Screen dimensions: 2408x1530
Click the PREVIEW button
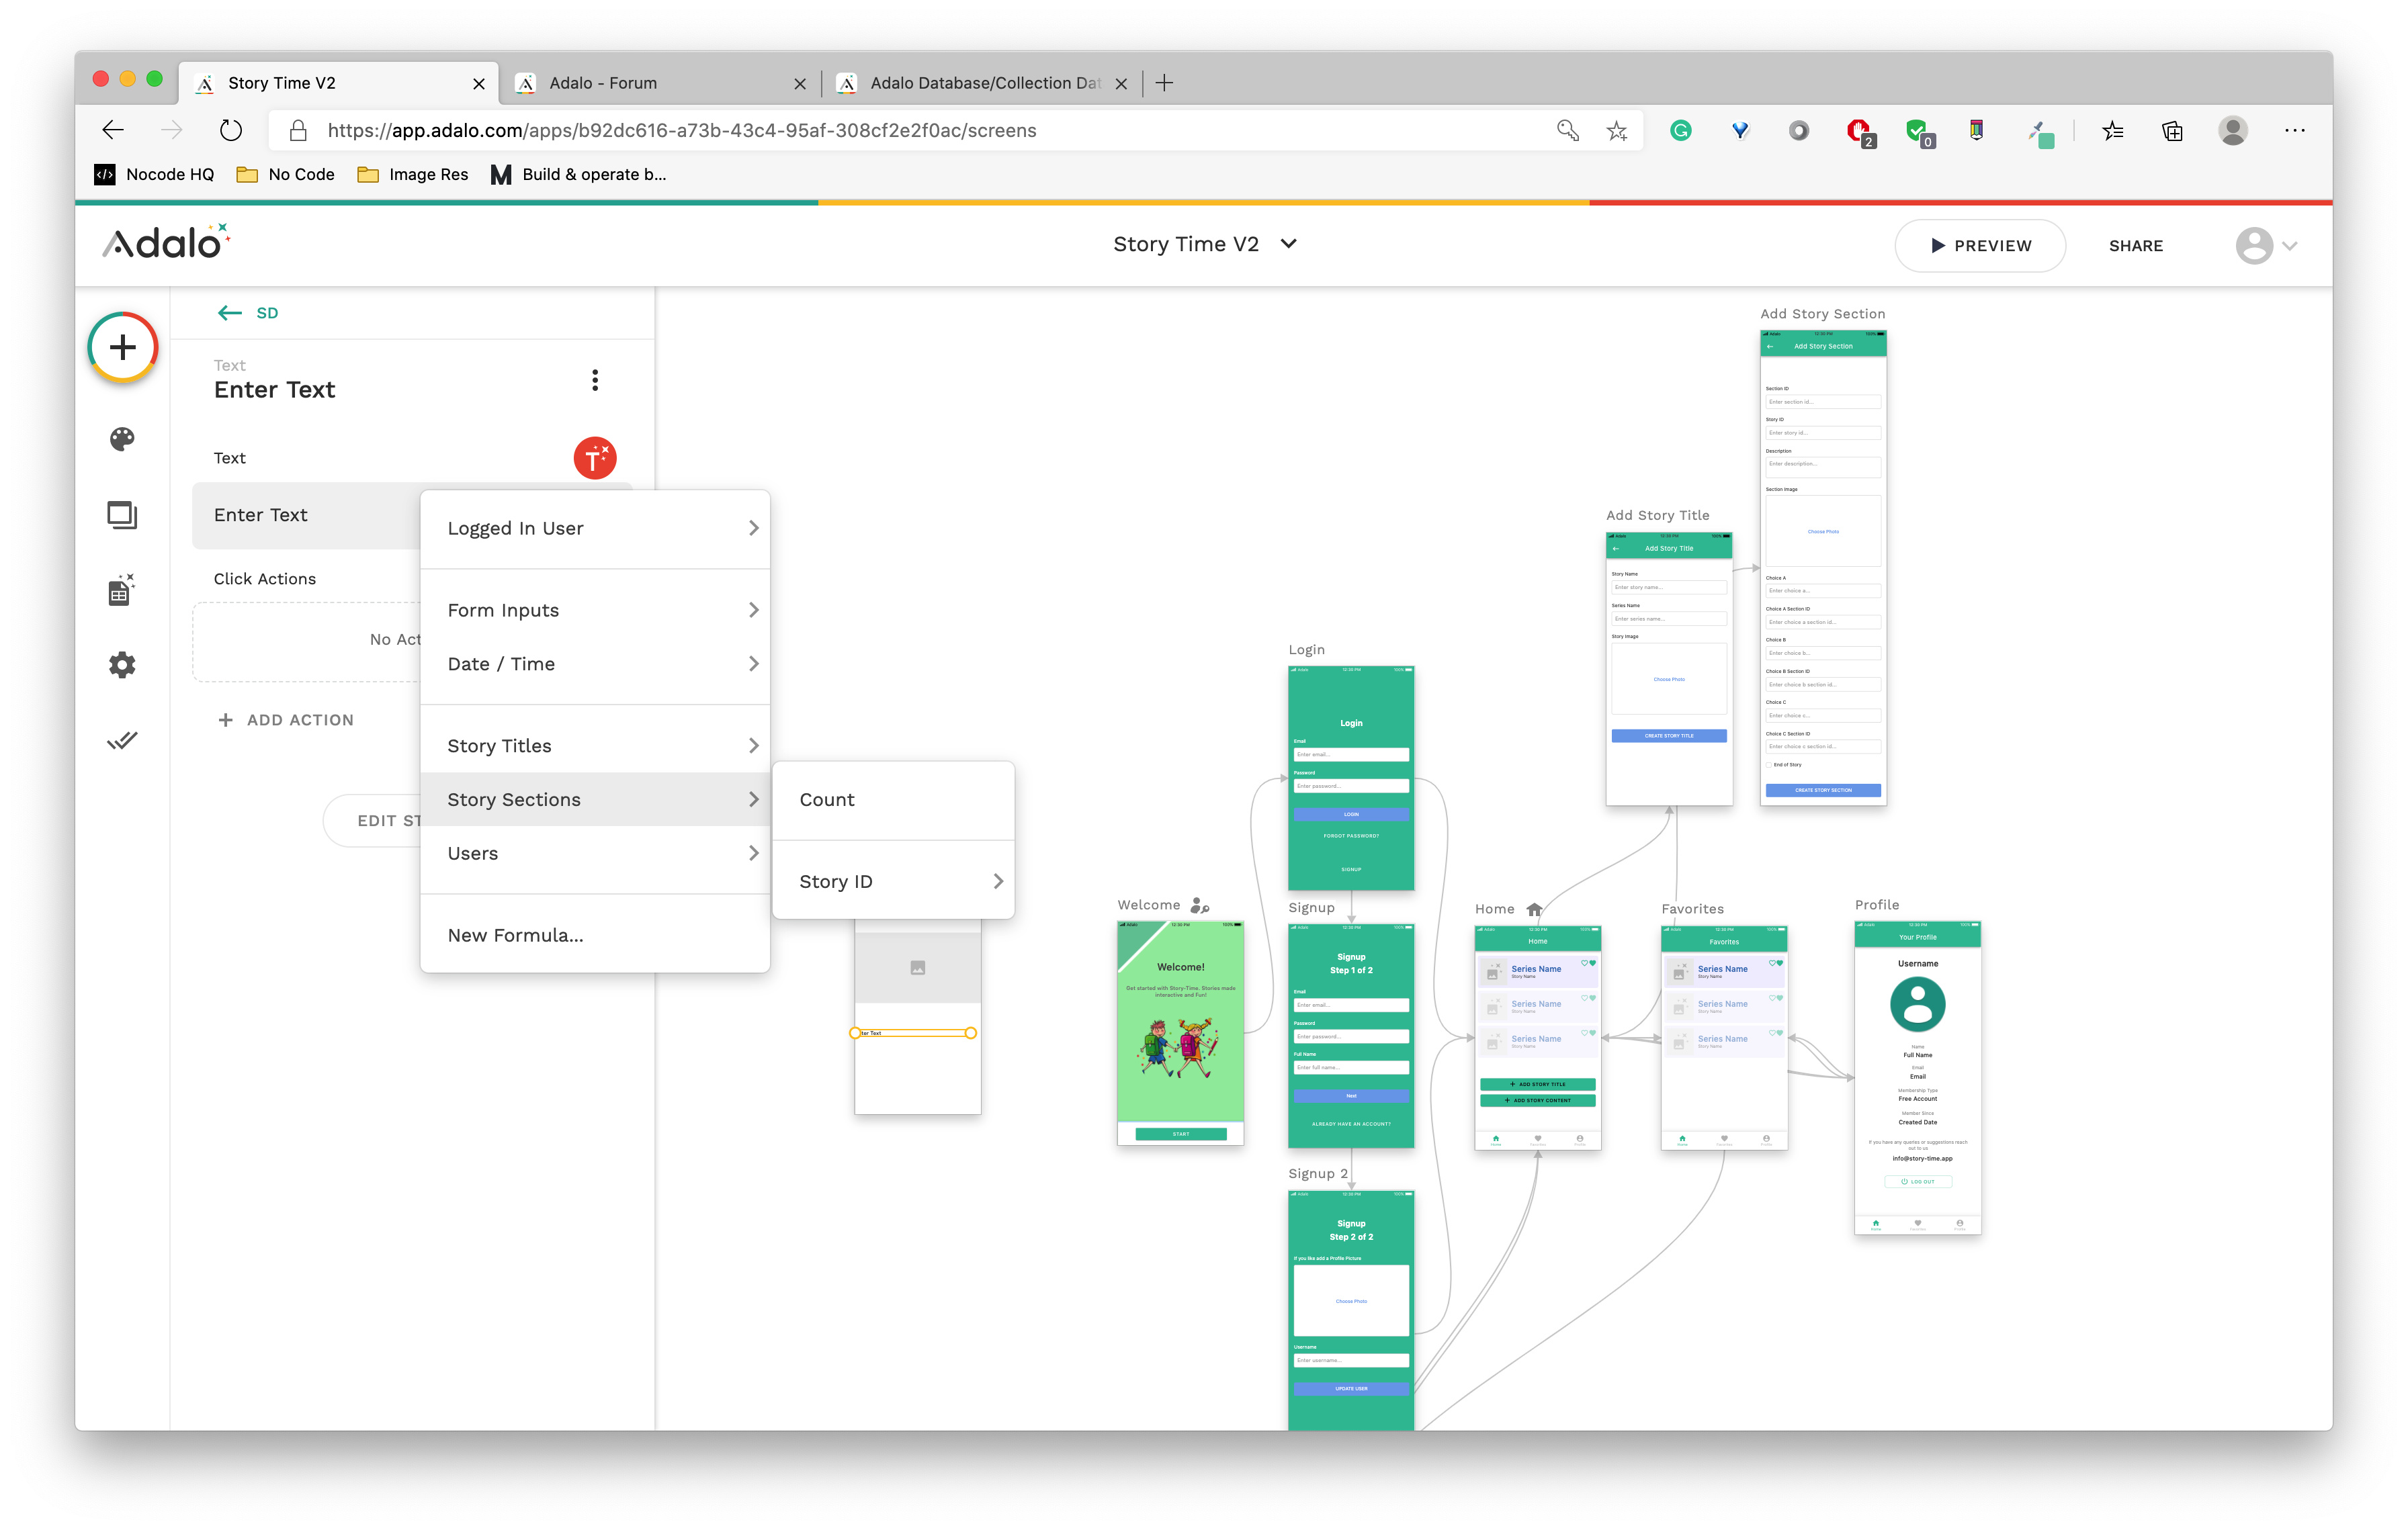pos(1980,246)
